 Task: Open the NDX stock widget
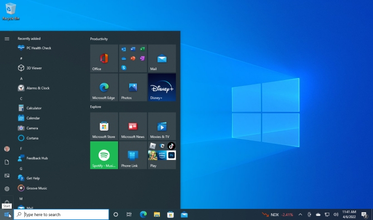pyautogui.click(x=277, y=215)
